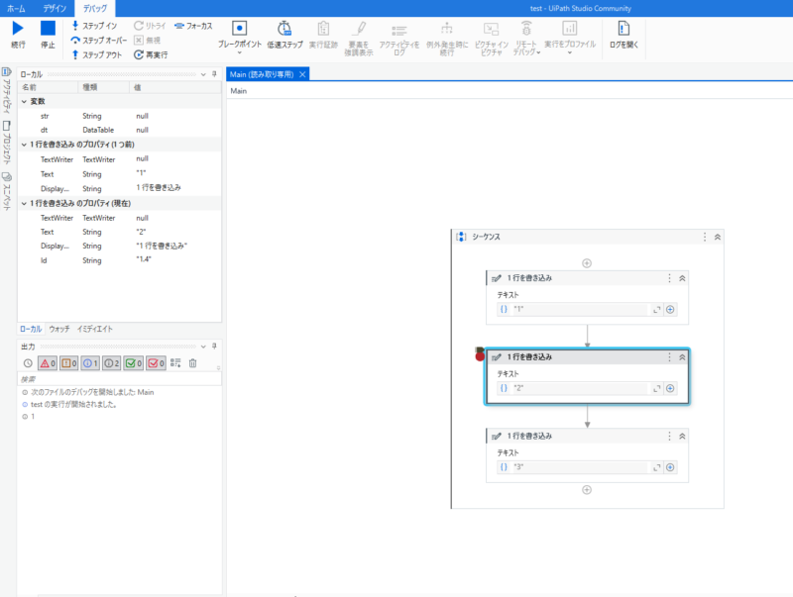Toggle Log Activities (アクティビティをログ)

[x=399, y=38]
